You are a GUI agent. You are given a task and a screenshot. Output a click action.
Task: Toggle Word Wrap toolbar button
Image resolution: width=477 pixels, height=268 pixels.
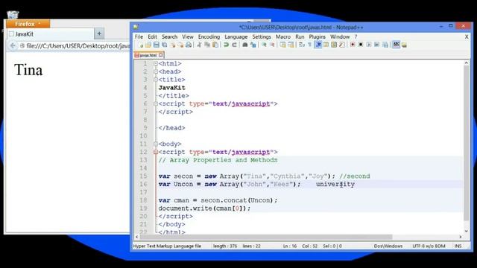click(302, 45)
